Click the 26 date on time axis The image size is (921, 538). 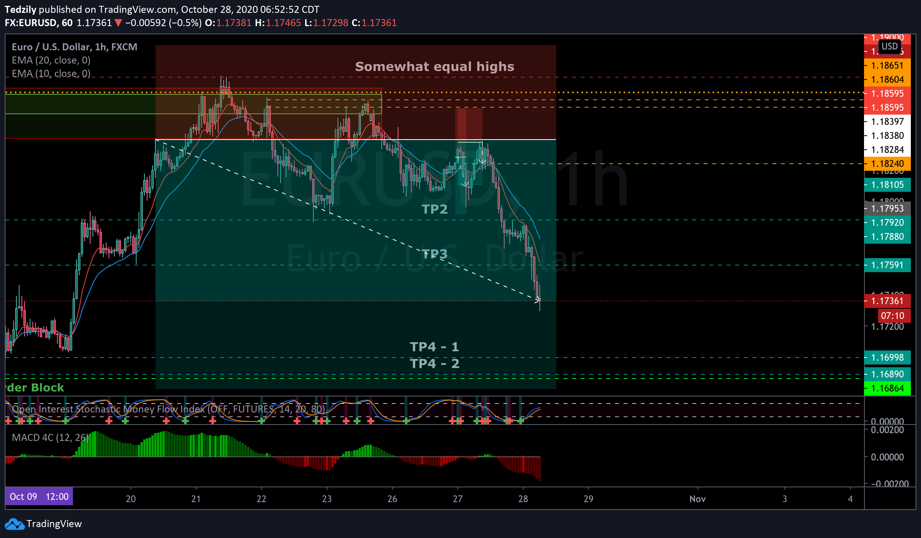[x=392, y=499]
